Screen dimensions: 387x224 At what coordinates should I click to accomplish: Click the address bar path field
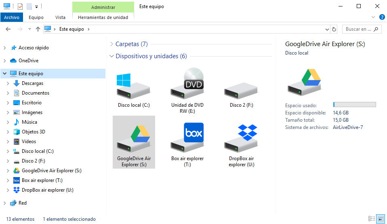(x=187, y=29)
